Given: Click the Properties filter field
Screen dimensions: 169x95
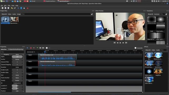Looking at the screenshot, I should pyautogui.click(x=12, y=52).
